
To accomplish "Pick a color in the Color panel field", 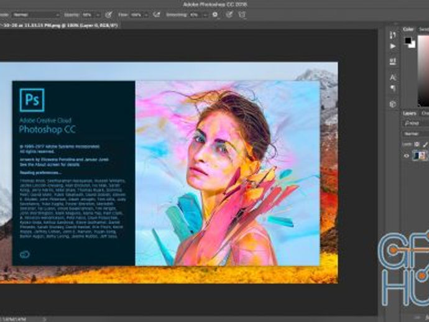I will [x=423, y=70].
